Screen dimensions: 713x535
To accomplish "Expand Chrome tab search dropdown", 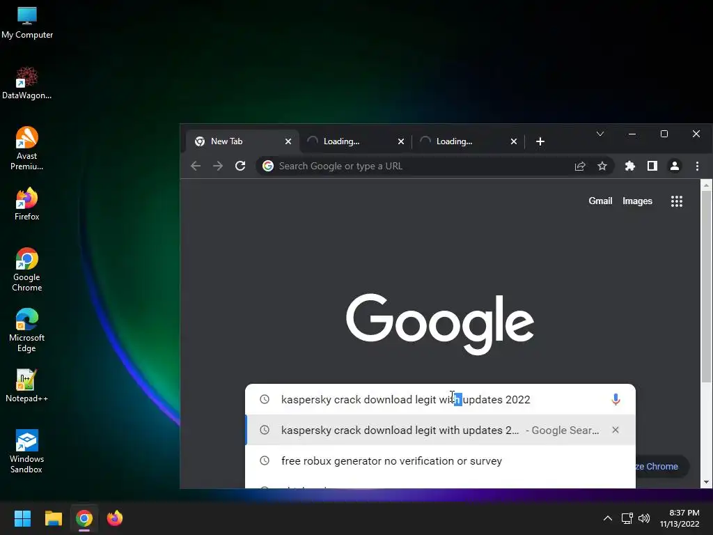I will coord(600,134).
